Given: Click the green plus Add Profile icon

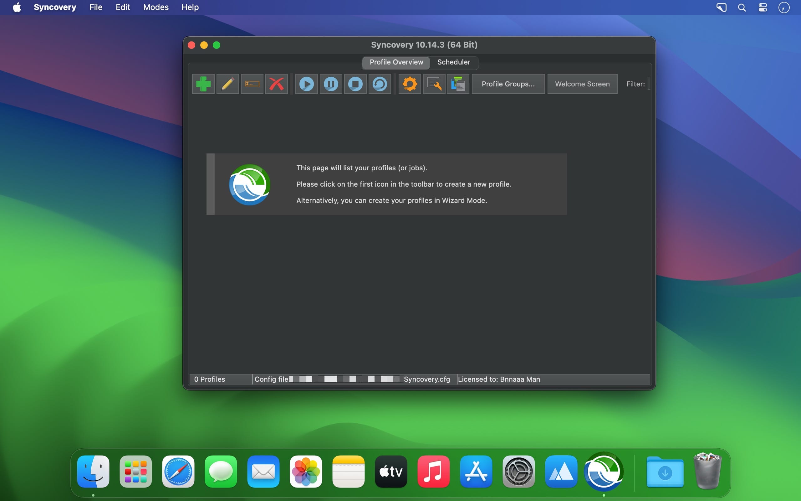Looking at the screenshot, I should [x=203, y=84].
